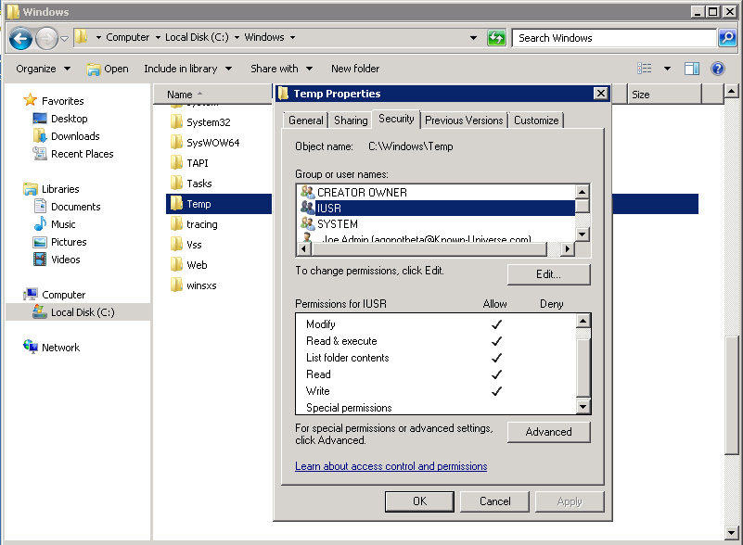Open the Organize dropdown menu
Image resolution: width=743 pixels, height=545 pixels.
pos(43,69)
